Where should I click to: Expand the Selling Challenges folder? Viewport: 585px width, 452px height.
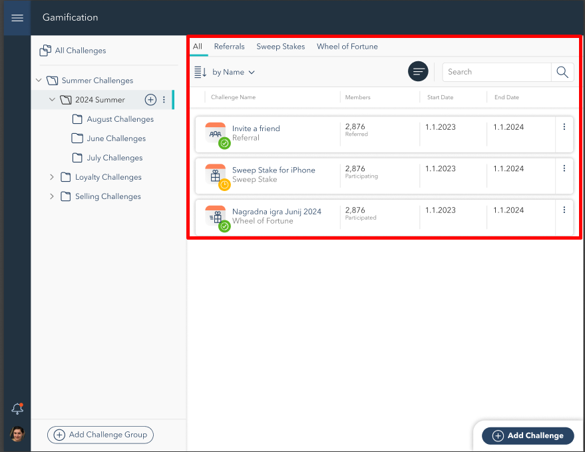pos(51,196)
